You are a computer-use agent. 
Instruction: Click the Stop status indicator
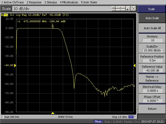coord(107,121)
